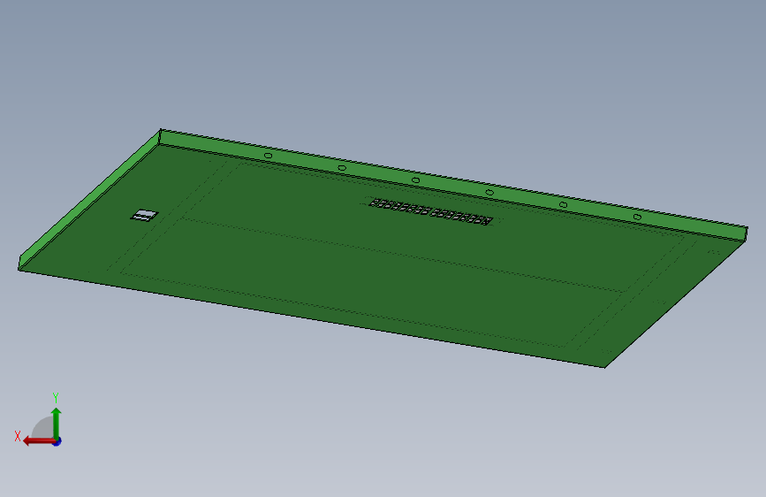Screen dimensions: 766x497
Task: Select the short left side flange face
Action: pyautogui.click(x=89, y=200)
